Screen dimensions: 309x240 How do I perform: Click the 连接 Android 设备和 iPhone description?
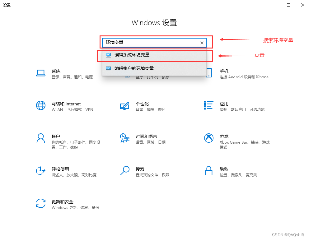[244, 77]
